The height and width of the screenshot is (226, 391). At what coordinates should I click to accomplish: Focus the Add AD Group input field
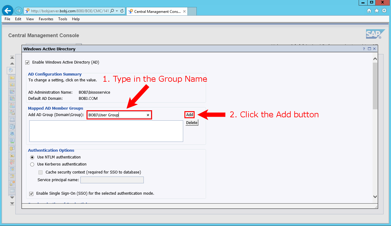(119, 115)
